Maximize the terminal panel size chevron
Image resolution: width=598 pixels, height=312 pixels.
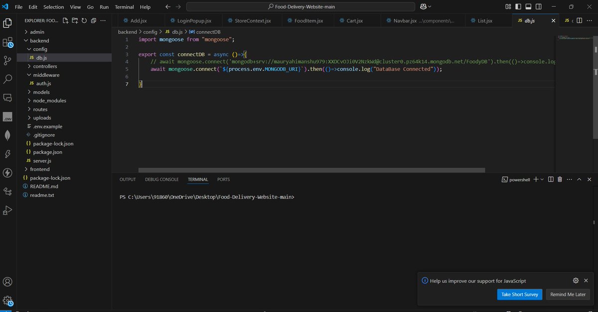coord(579,179)
